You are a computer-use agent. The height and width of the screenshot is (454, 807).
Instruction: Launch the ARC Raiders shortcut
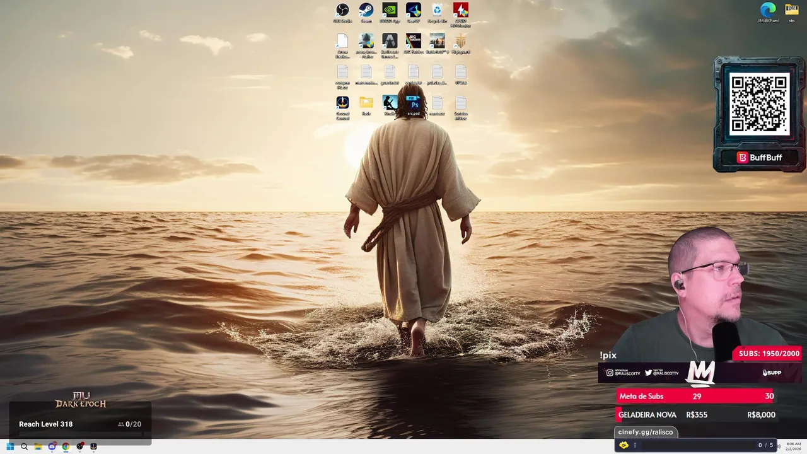(414, 44)
